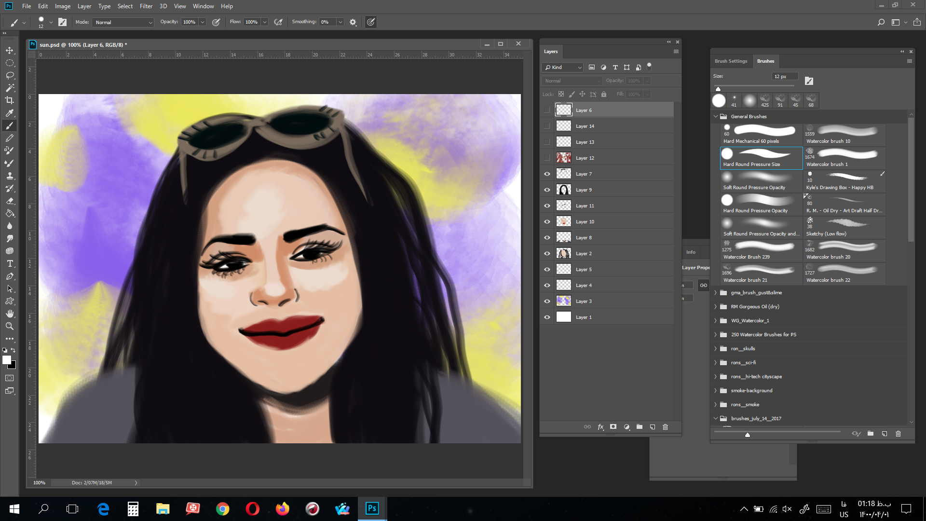Select the Horizontal Type tool
The image size is (926, 521).
pos(10,263)
